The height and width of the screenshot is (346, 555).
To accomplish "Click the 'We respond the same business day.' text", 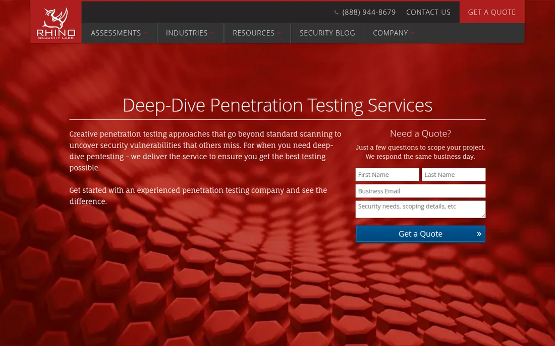I will pyautogui.click(x=420, y=157).
